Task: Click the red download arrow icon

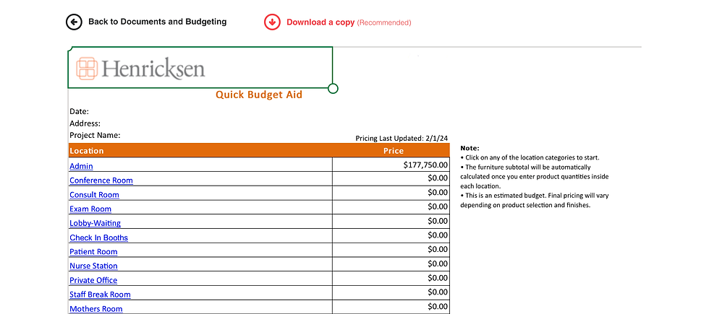Action: coord(272,22)
